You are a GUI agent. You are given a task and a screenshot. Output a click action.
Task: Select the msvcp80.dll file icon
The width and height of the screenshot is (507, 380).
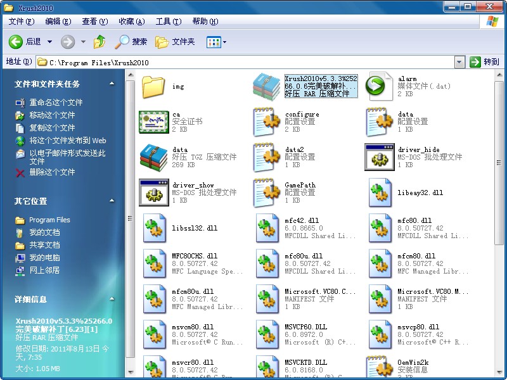[380, 335]
